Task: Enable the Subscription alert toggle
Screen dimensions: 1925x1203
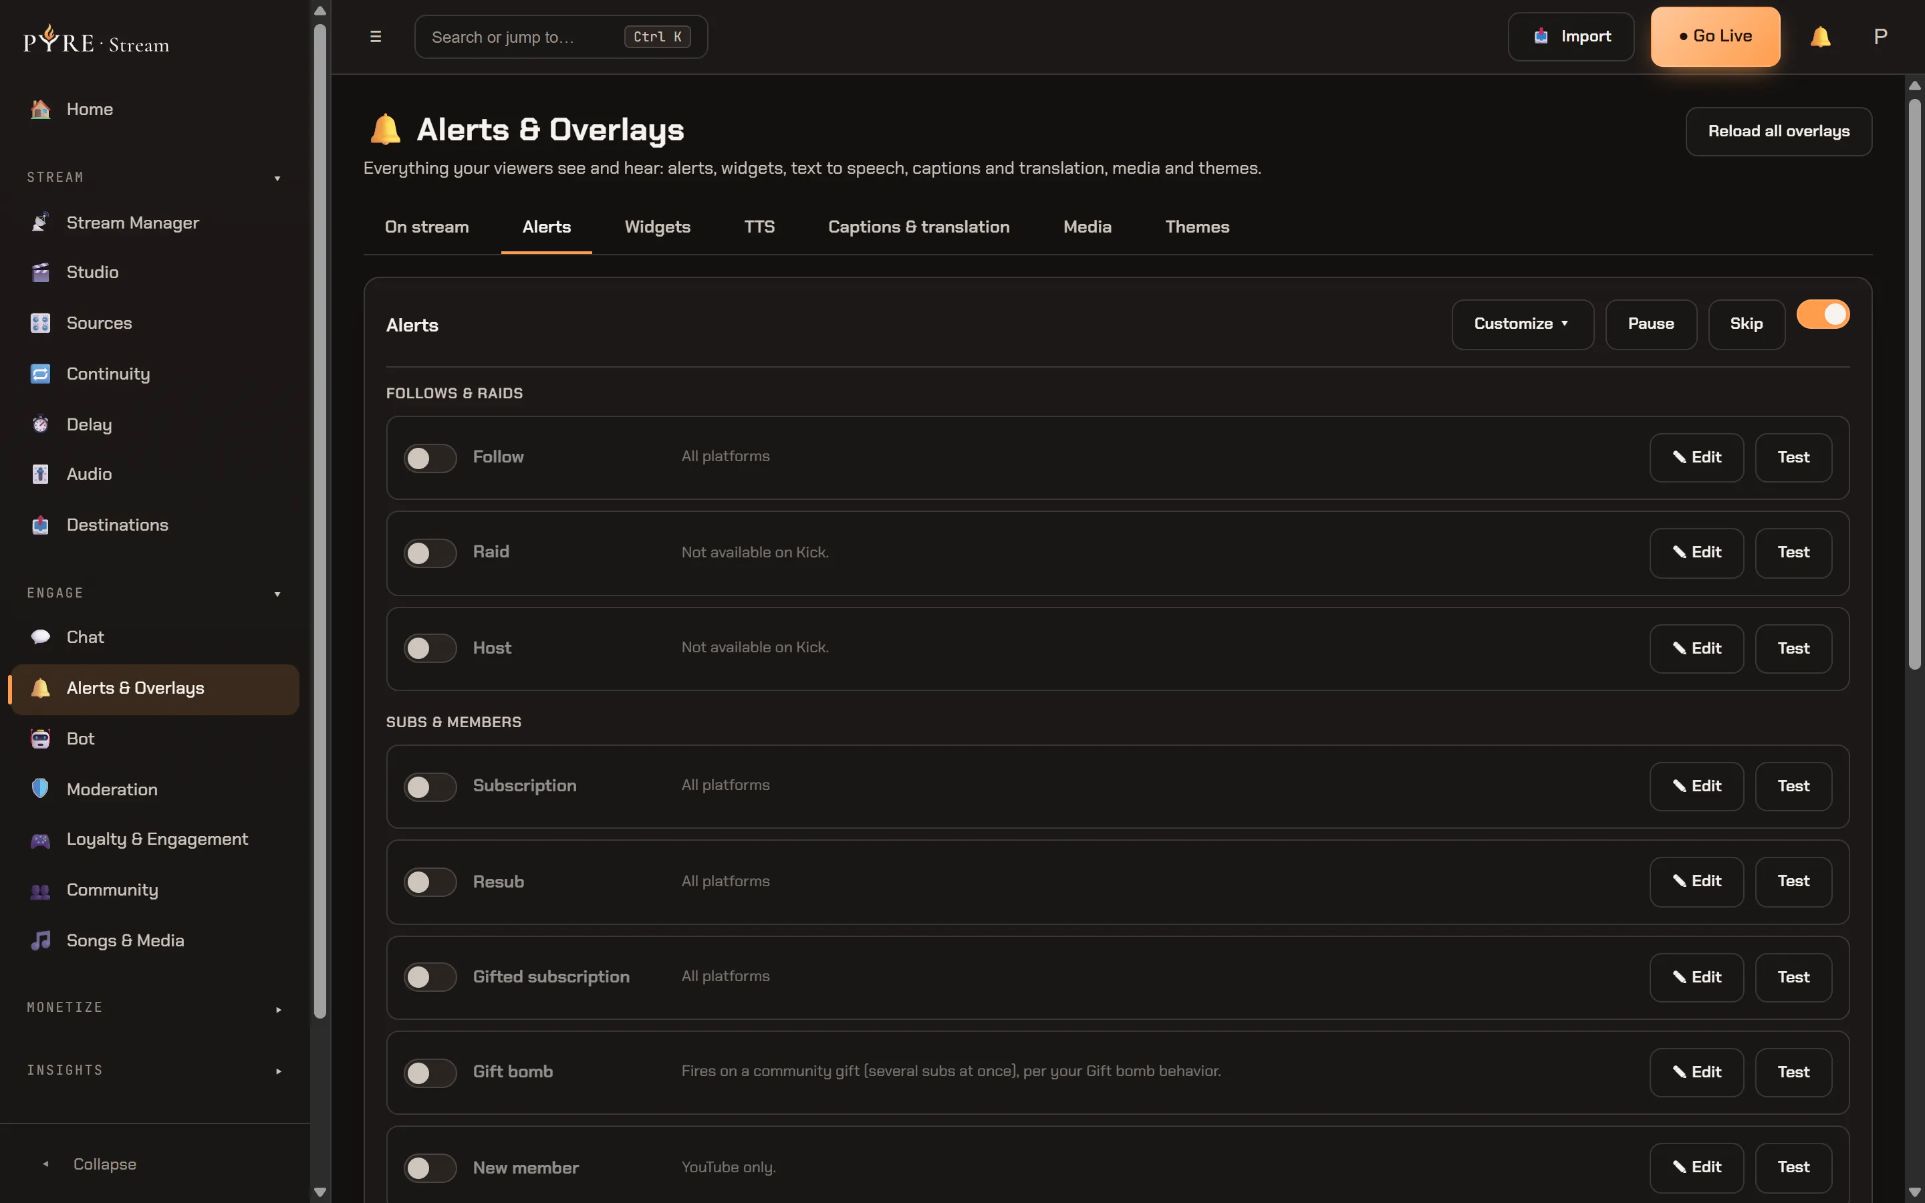Action: (x=430, y=787)
